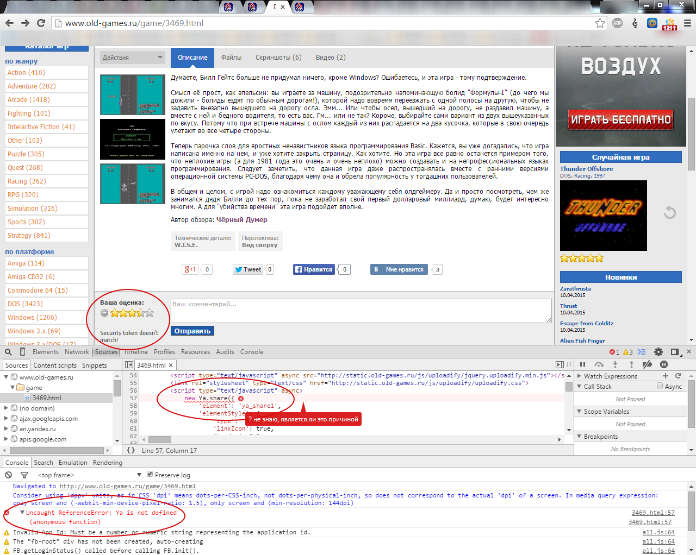Step out of current function
Screen dimensions: 696x555
tap(631, 364)
